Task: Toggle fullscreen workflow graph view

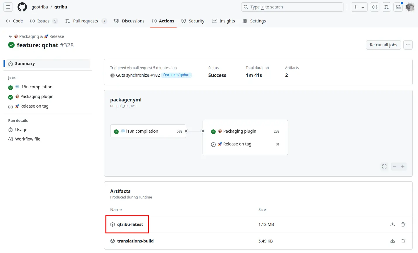Action: click(384, 166)
